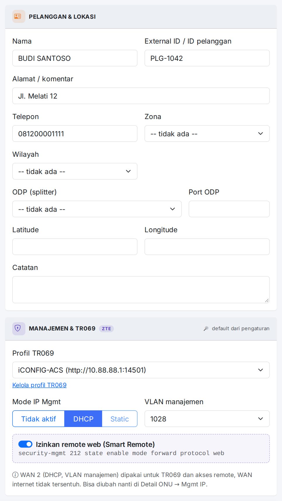Click default dari pengaturan text
Image resolution: width=282 pixels, height=501 pixels.
coord(241,328)
